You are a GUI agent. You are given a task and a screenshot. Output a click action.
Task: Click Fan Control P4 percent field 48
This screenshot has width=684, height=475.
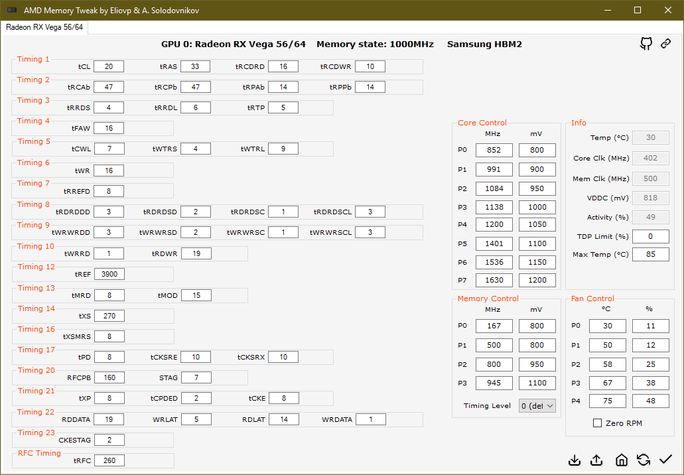pos(650,401)
